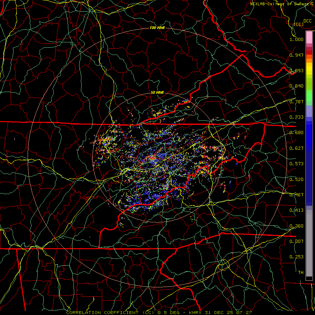
Task: Click the 1.000 scale value
Action: (296, 39)
